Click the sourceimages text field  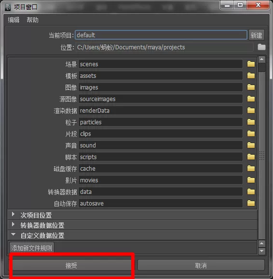(x=161, y=99)
